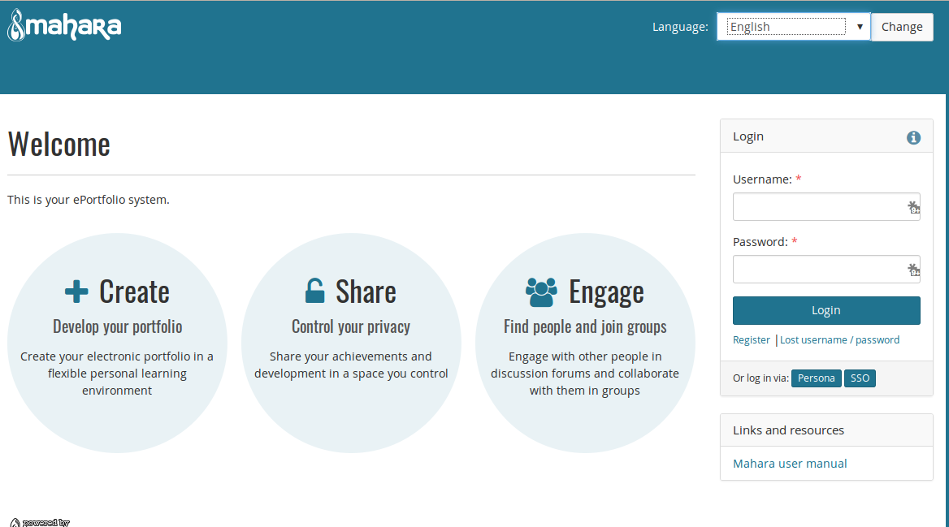This screenshot has width=949, height=527.
Task: Click the password manager icon in Password field
Action: 913,270
